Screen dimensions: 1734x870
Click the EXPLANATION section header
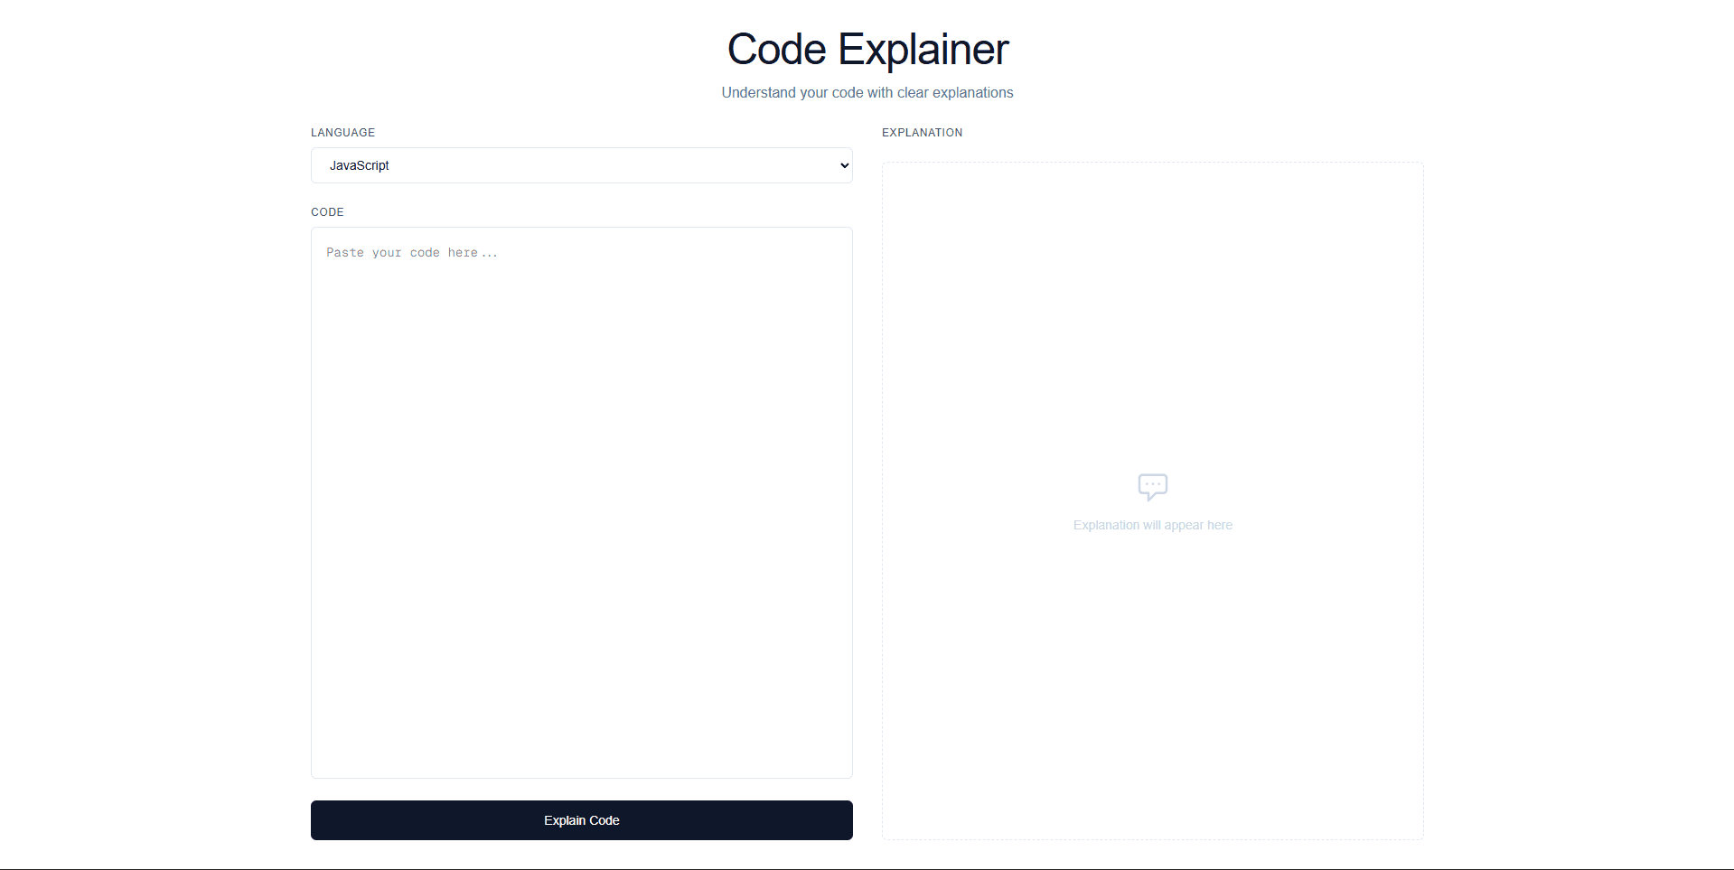[x=921, y=132]
